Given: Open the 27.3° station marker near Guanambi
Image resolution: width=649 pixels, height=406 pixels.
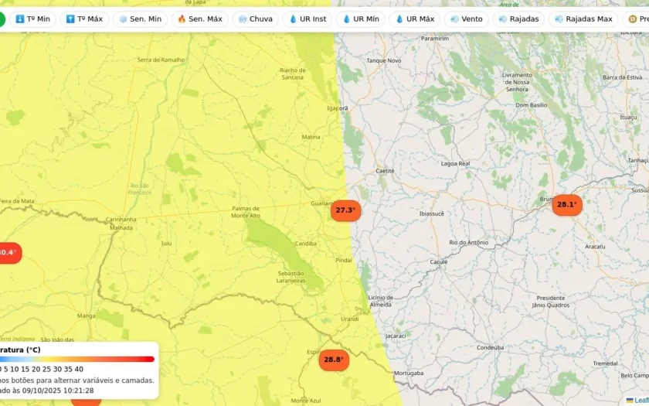Looking at the screenshot, I should [345, 210].
